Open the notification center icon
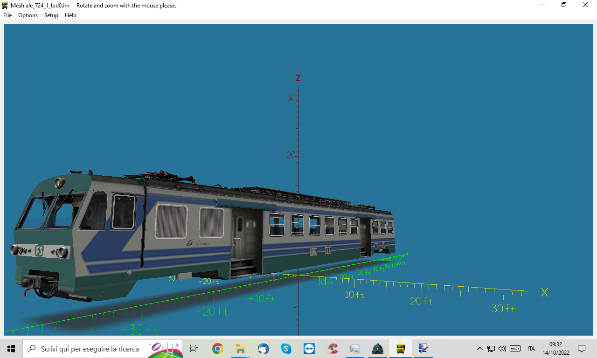Image resolution: width=597 pixels, height=358 pixels. 582,349
